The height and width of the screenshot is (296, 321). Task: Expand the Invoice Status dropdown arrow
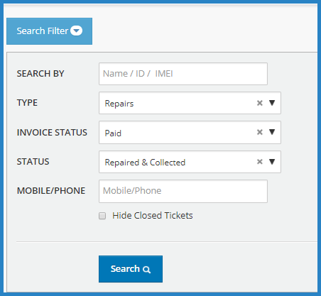point(272,132)
